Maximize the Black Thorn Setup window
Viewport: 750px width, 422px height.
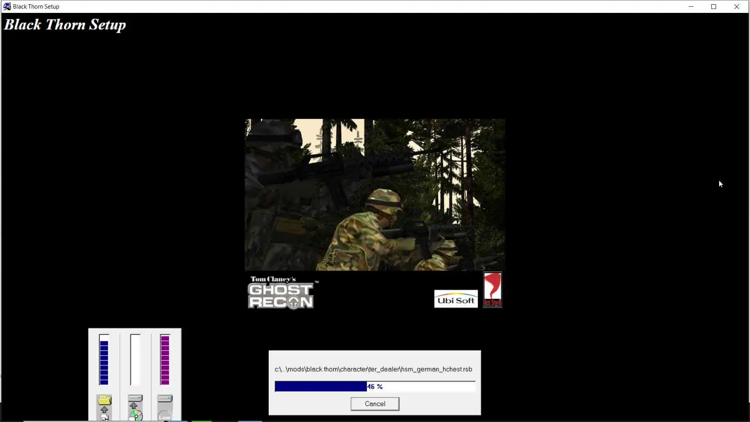point(714,6)
